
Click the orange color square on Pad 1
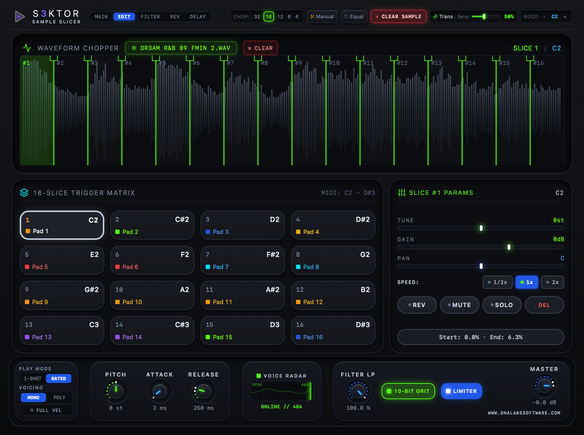(x=28, y=231)
